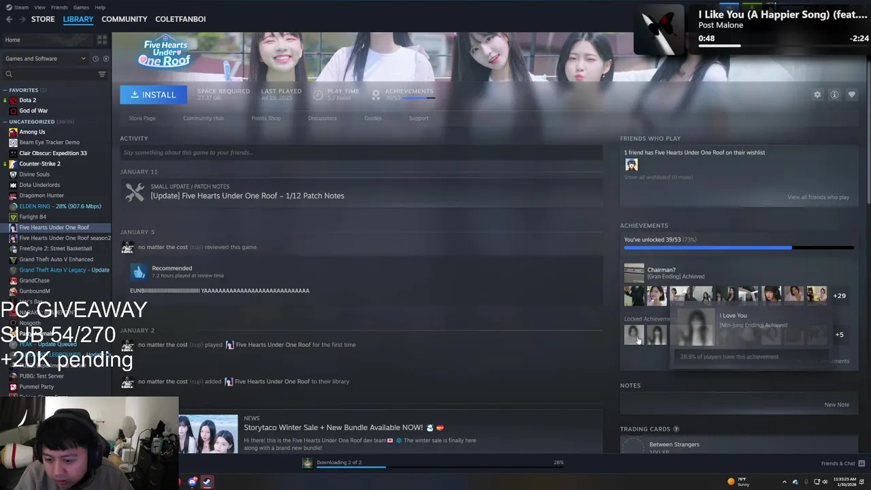Click the Pummel Party game icon
This screenshot has width=871, height=490.
[13, 387]
